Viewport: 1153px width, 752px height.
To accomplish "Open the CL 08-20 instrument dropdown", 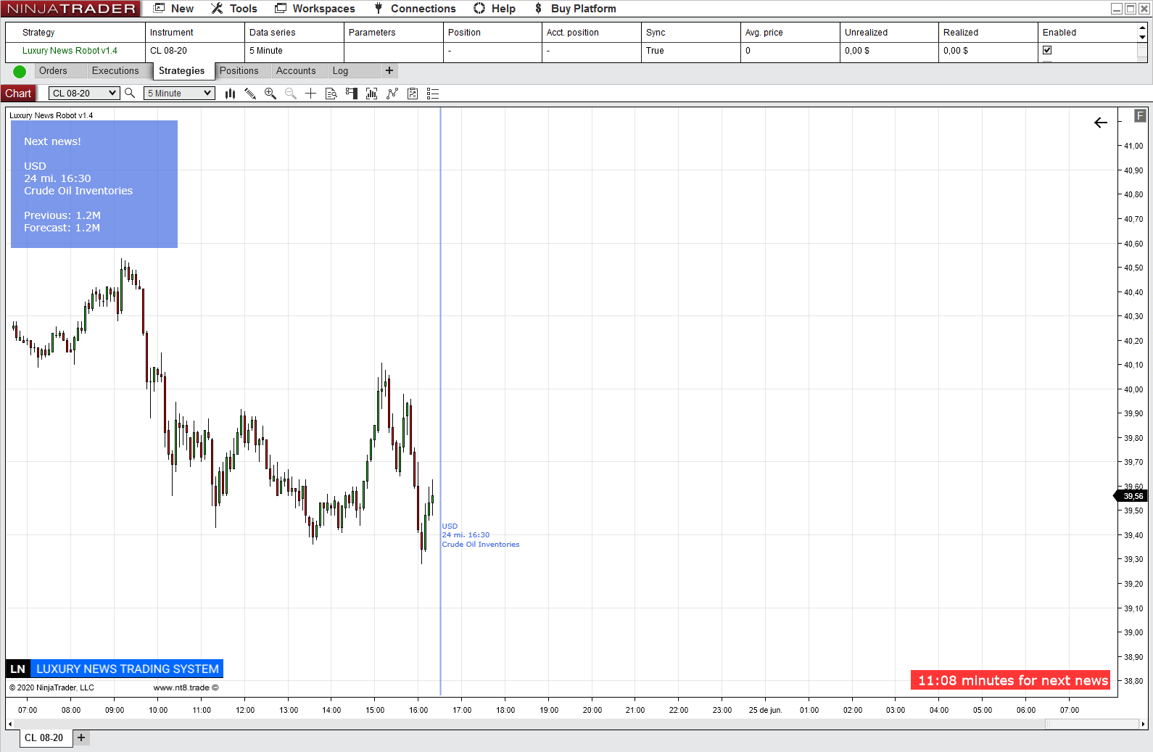I will coord(84,93).
